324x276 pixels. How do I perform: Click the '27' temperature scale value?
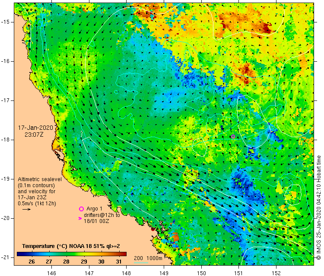(49, 262)
